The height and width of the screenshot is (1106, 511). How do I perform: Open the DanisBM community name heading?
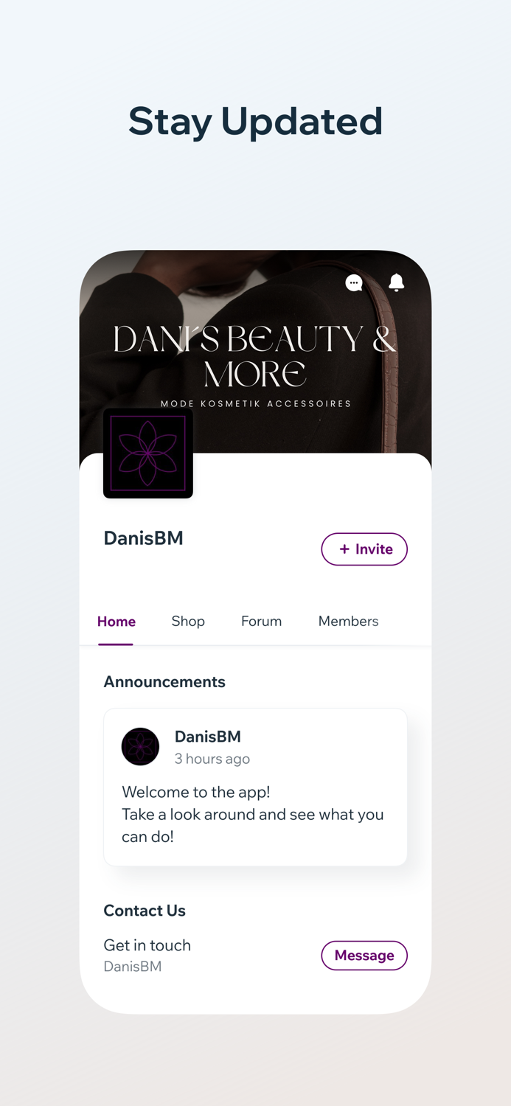tap(143, 538)
